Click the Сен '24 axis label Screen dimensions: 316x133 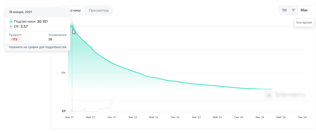click(x=302, y=118)
